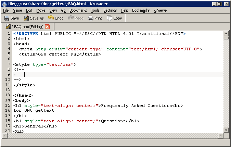Viewport: 231px width, 147px height.
Task: Click the Krusader window menu icon in title bar
Action: 3,3
